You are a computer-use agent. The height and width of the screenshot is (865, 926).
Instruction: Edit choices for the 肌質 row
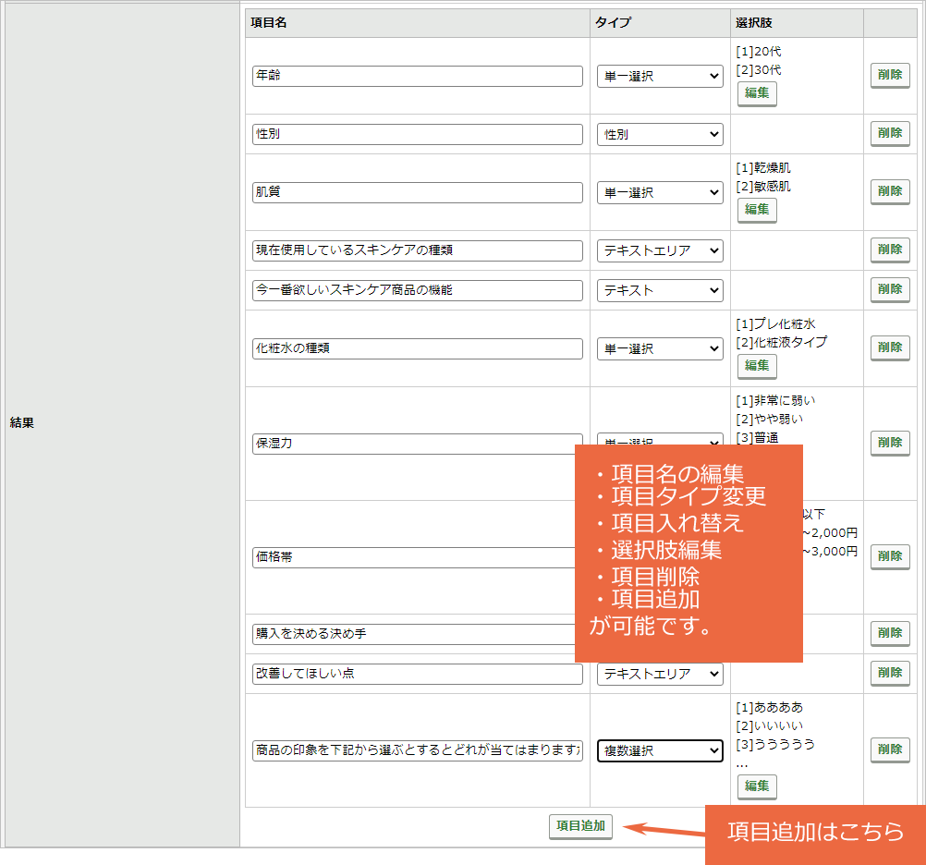[757, 210]
